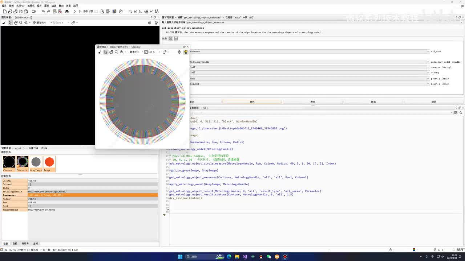
Task: Click the operator name input field
Action: pos(325,22)
